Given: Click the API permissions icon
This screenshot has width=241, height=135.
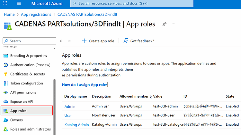Looking at the screenshot, I should 6,92.
